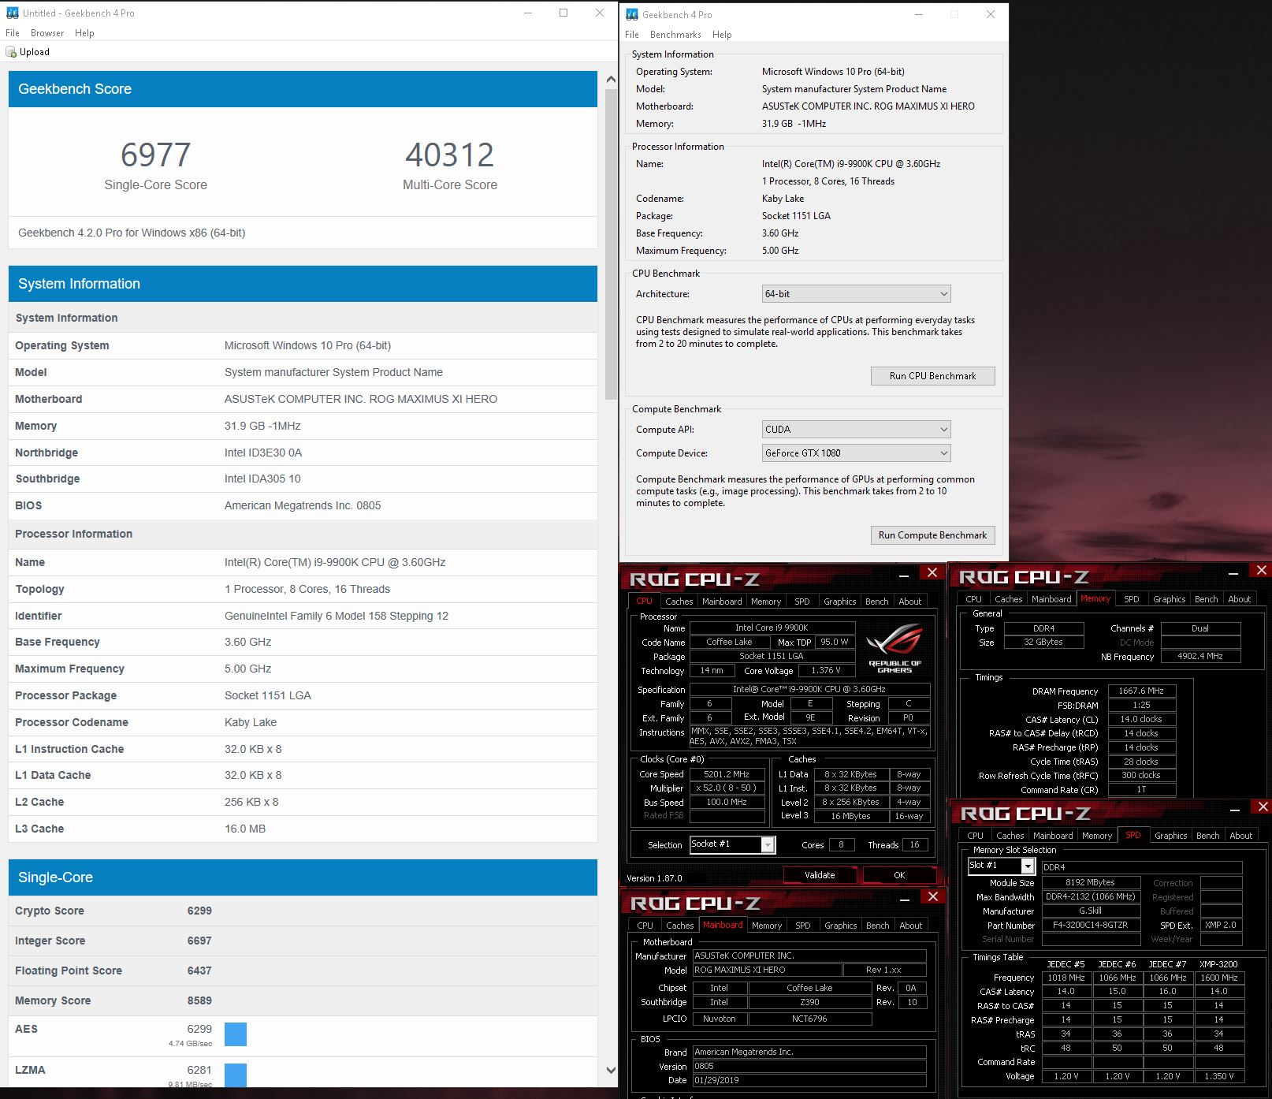Screen dimensions: 1272x1099
Task: Minimize the CPU-Z window showing the Memory tab
Action: click(x=1233, y=573)
